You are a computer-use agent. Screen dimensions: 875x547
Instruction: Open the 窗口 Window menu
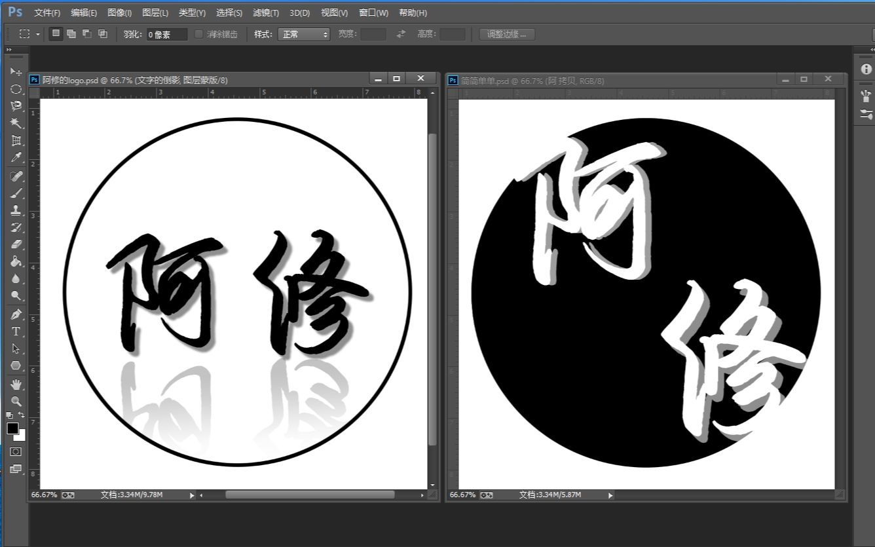(x=373, y=12)
